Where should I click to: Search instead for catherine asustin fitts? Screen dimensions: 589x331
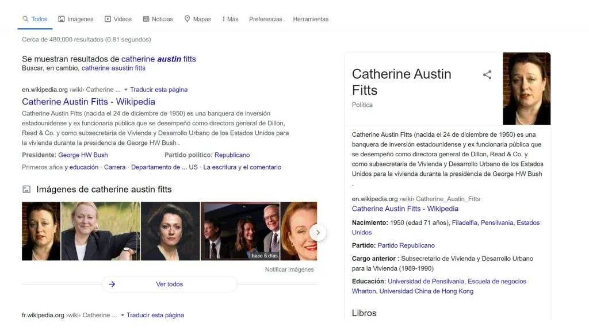coord(113,68)
